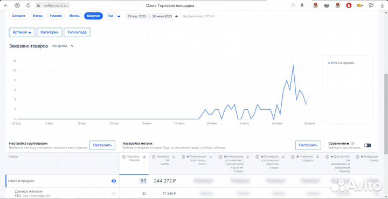Click end date 28 июля 2023
388x199 pixels.
pyautogui.click(x=162, y=16)
